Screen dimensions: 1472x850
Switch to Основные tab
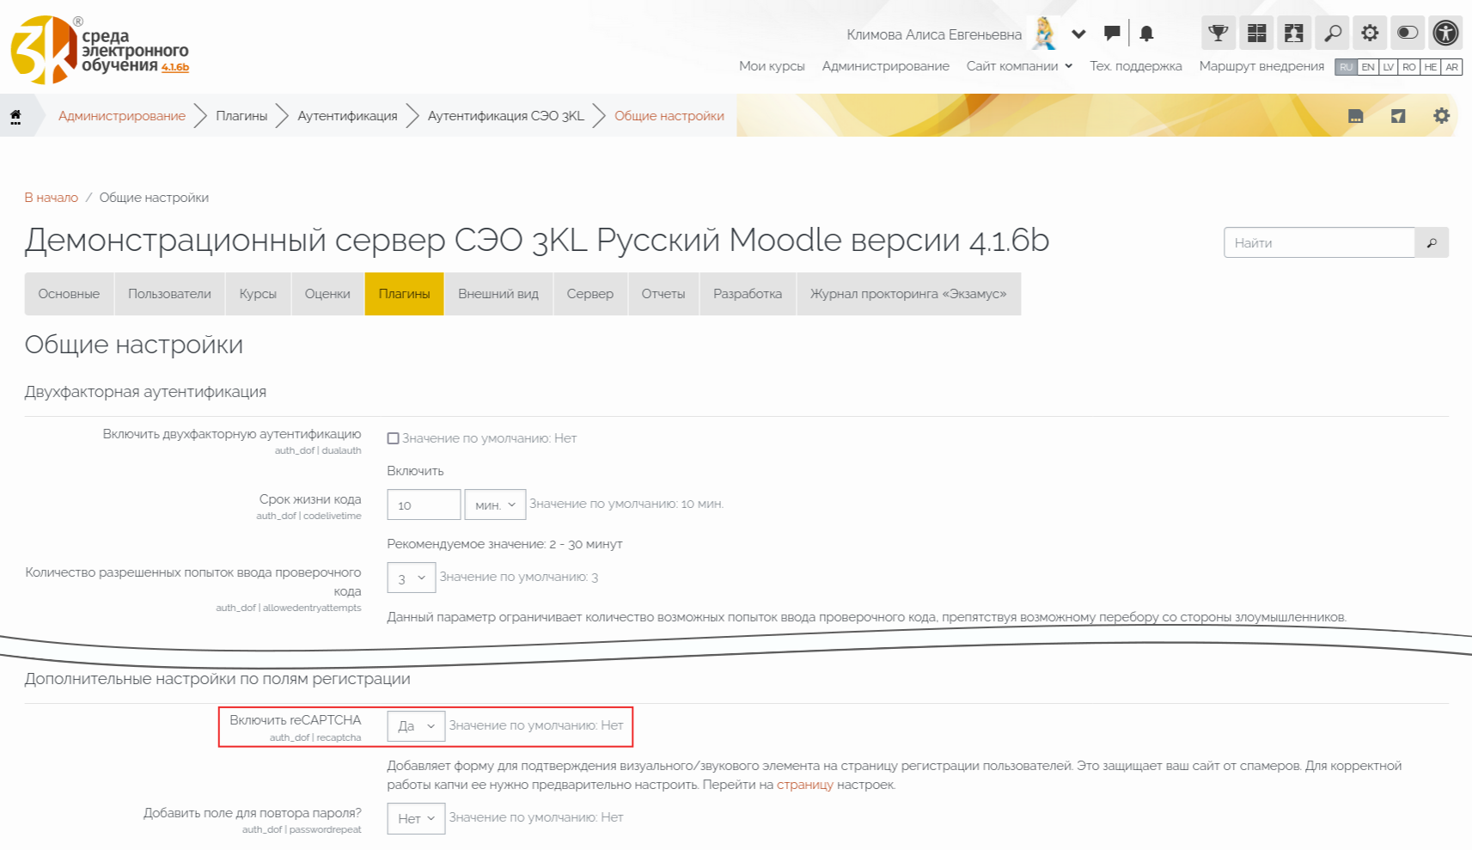[69, 294]
